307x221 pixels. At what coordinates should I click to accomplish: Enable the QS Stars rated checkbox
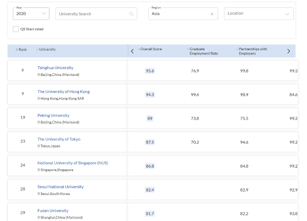click(x=16, y=29)
